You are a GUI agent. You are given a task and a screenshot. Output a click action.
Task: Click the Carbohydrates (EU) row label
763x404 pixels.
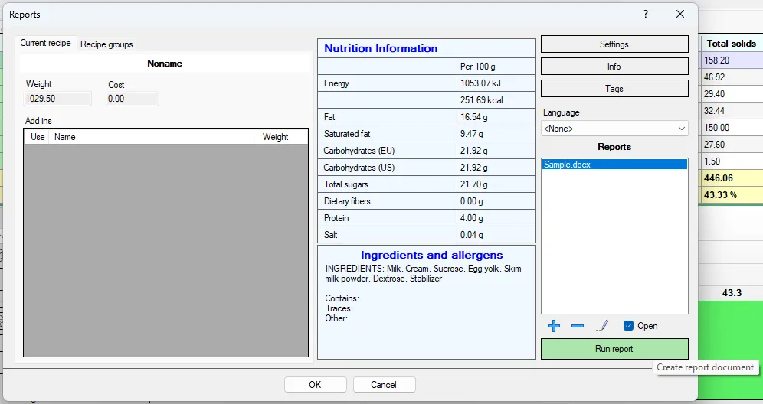pos(359,151)
